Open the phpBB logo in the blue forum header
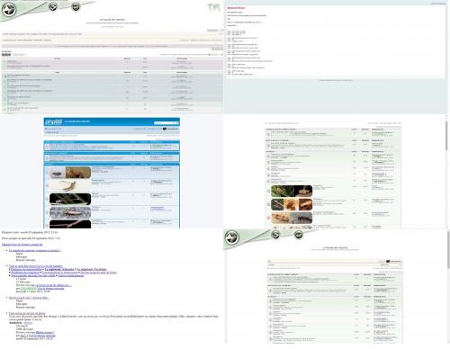450x349 pixels. pyautogui.click(x=53, y=121)
